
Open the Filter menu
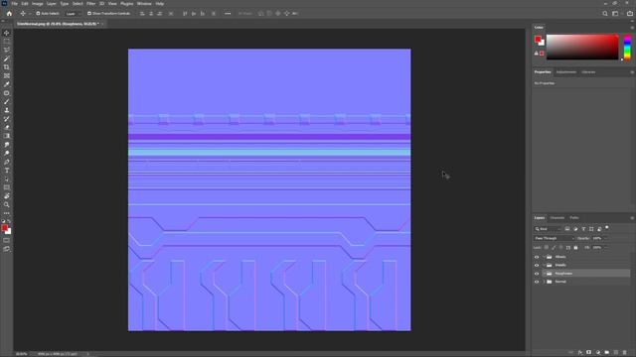click(x=90, y=4)
